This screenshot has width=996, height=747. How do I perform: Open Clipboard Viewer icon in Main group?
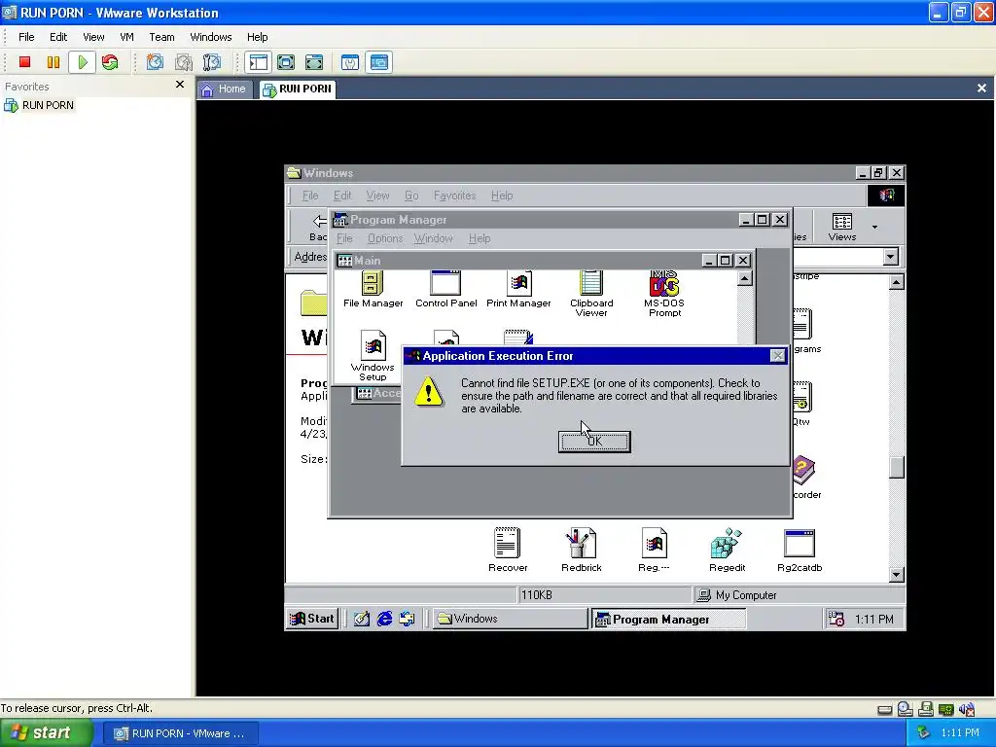coord(591,294)
